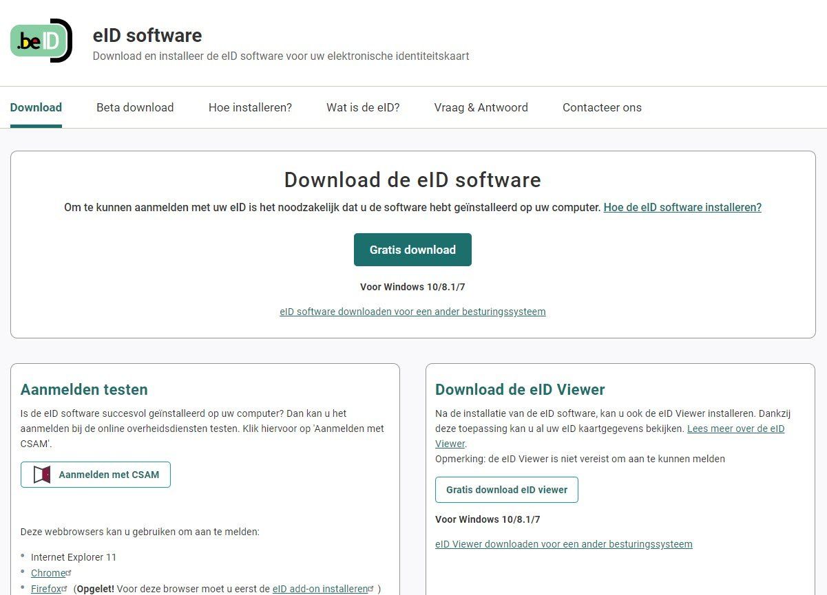The image size is (827, 595).
Task: Click Gratis download eID viewer button
Action: click(x=507, y=490)
